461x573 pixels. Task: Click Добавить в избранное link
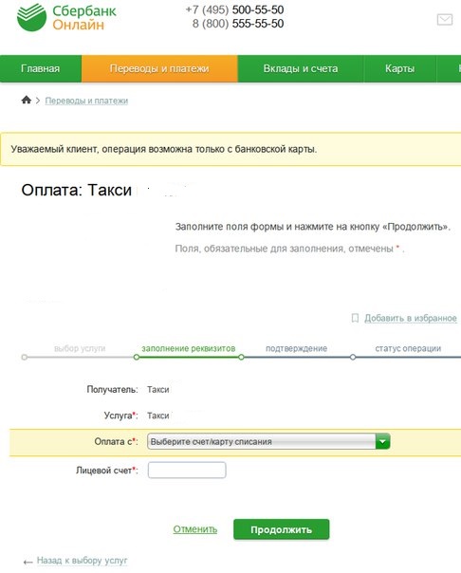(411, 319)
